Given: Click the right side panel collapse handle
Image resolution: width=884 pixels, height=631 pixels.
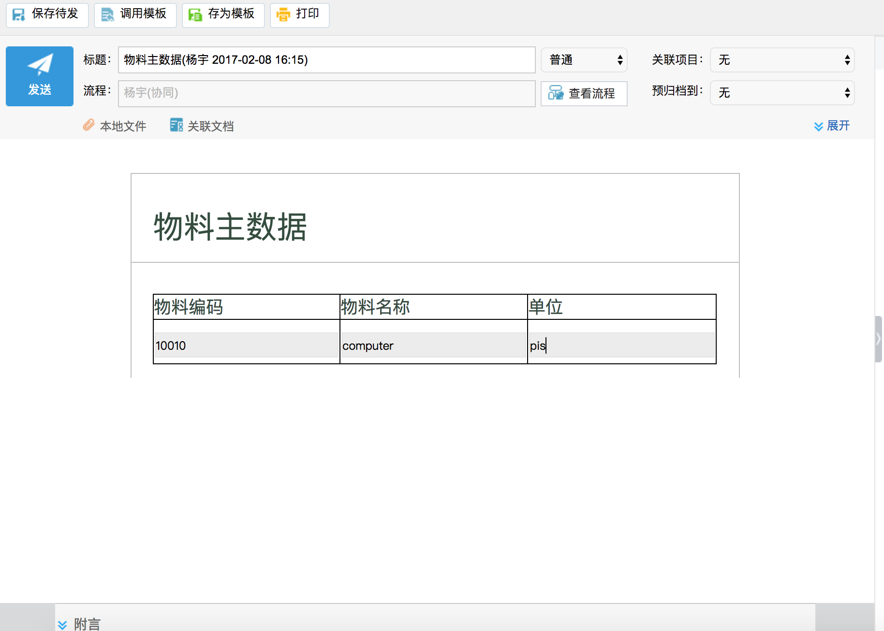Looking at the screenshot, I should pos(879,339).
